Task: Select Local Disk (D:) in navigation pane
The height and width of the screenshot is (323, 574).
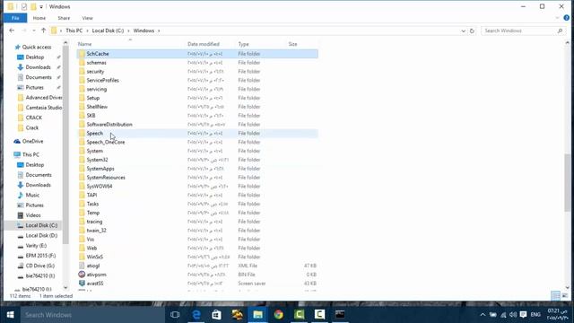Action: click(x=41, y=235)
